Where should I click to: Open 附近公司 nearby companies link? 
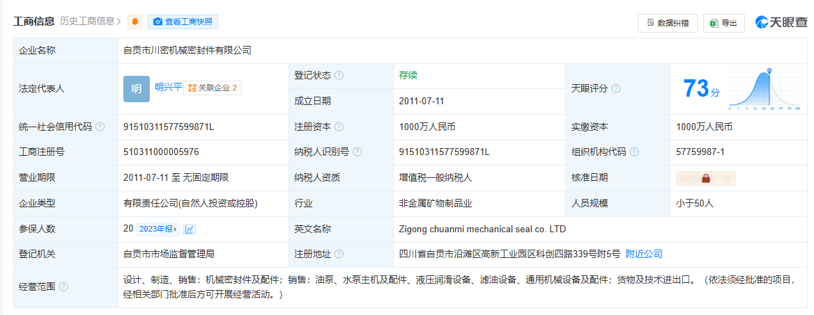[644, 254]
